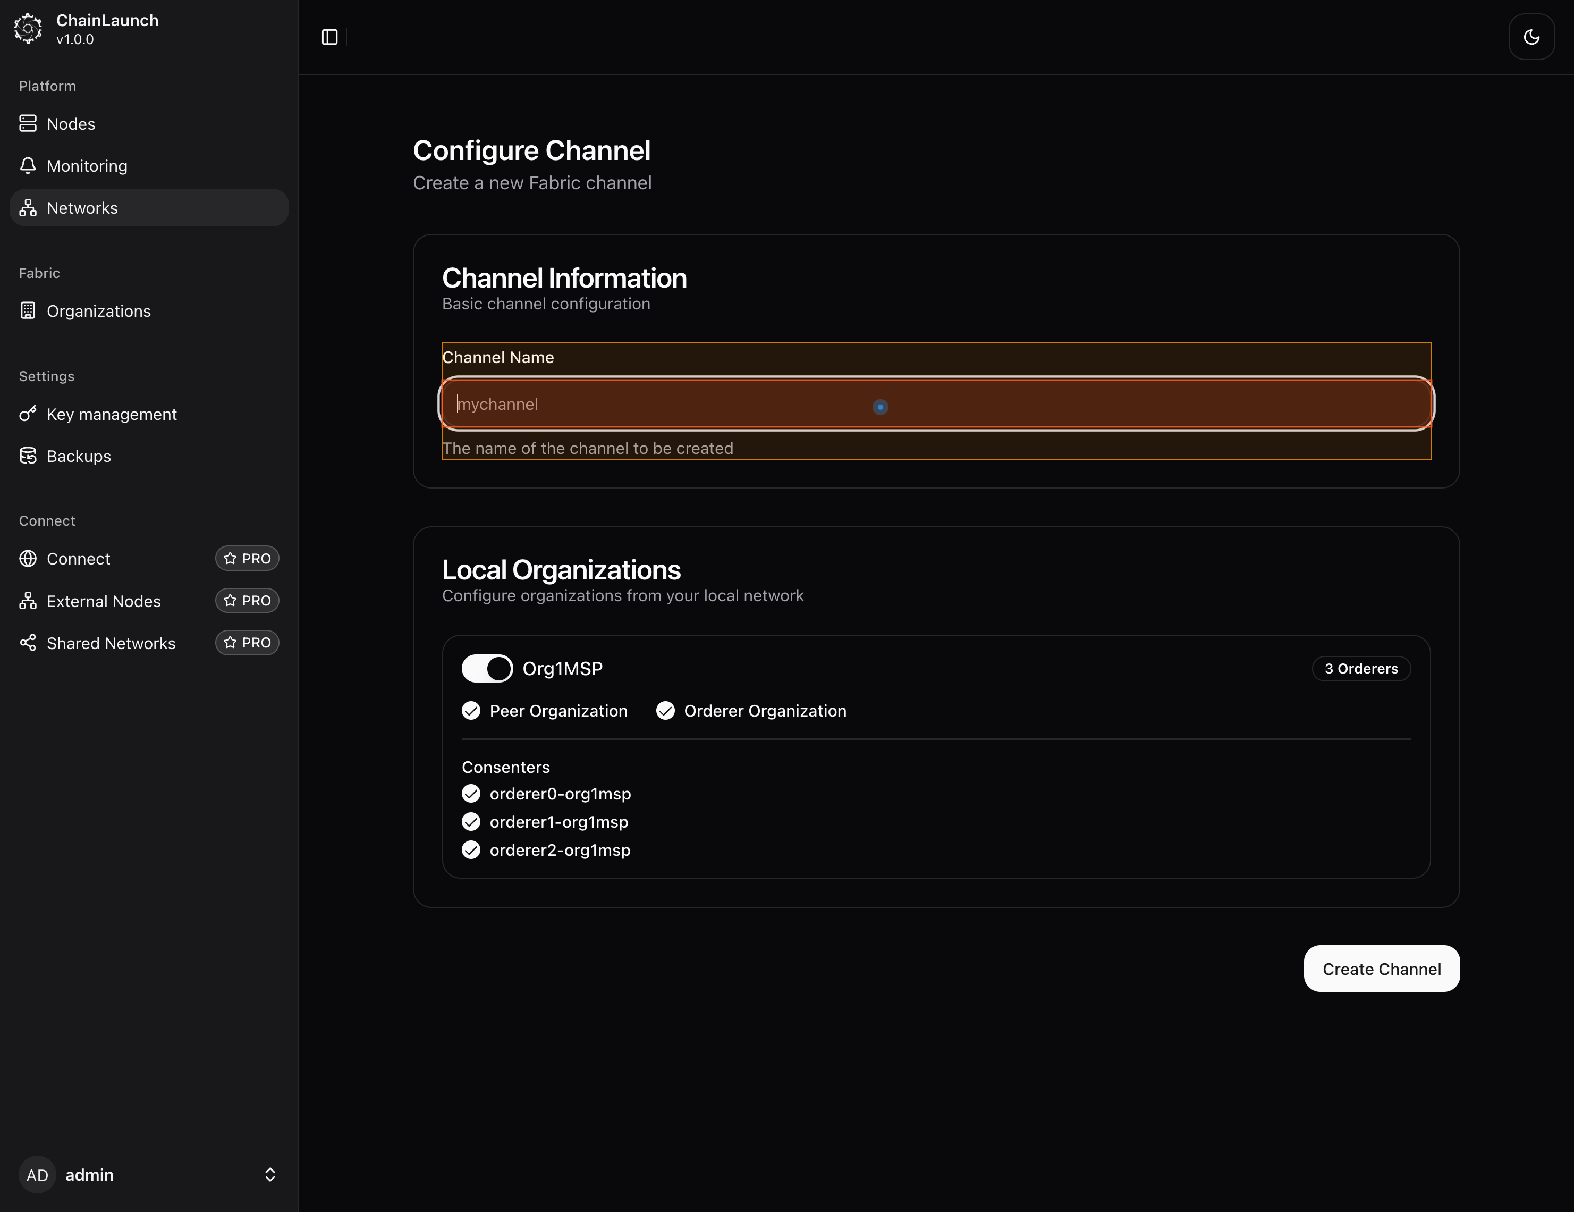Screen dimensions: 1574x1212
Task: Click the Monitoring bell icon
Action: click(x=28, y=166)
